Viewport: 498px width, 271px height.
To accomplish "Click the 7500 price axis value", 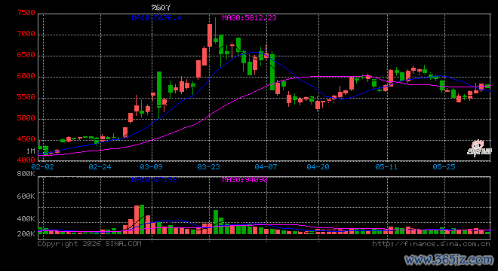I will [x=26, y=13].
